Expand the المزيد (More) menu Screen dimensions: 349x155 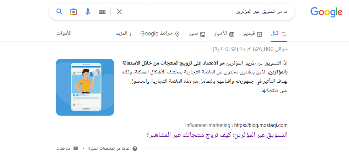(x=124, y=34)
